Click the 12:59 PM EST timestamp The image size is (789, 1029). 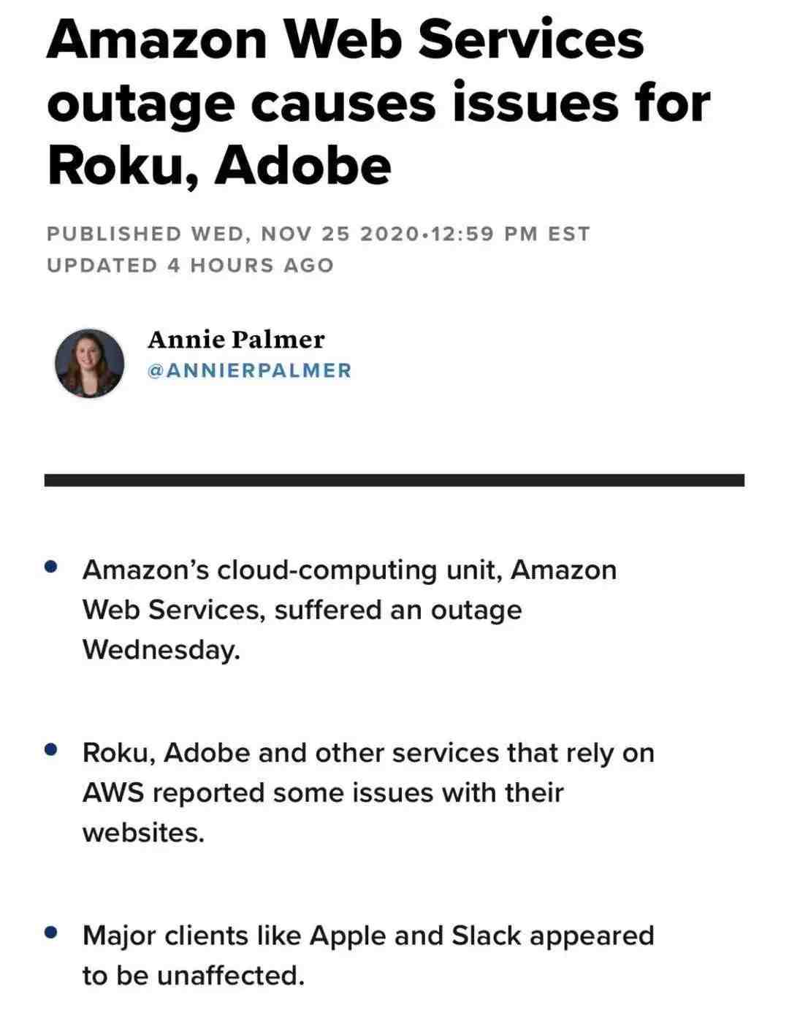[x=509, y=234]
